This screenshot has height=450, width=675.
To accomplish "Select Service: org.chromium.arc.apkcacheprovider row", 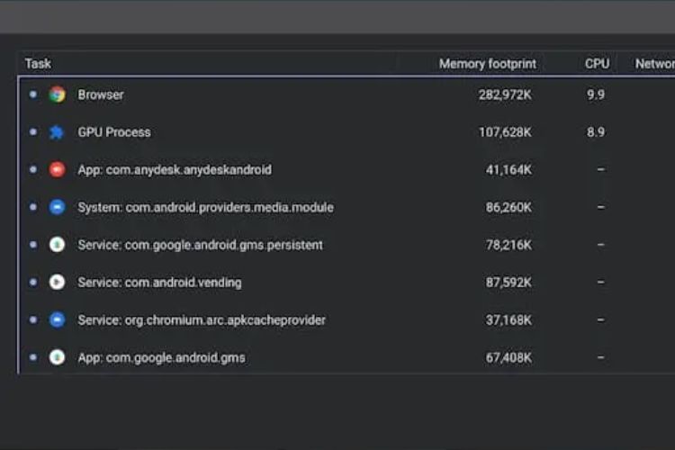I will coord(347,319).
